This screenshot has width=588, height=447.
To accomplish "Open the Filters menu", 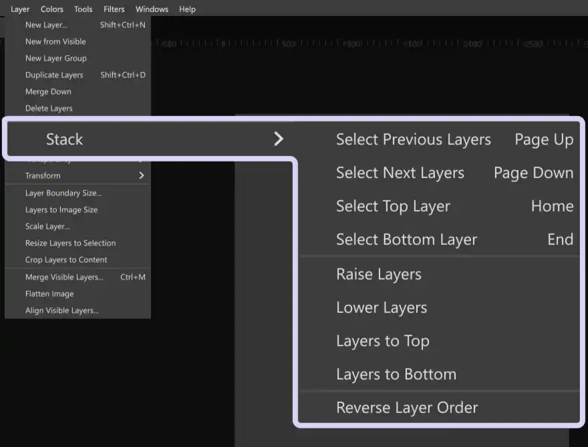I will pos(114,9).
